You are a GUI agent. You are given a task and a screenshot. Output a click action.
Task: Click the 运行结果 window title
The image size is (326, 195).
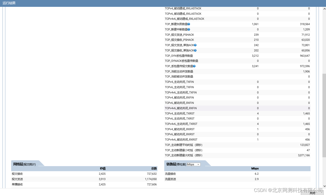[9, 3]
